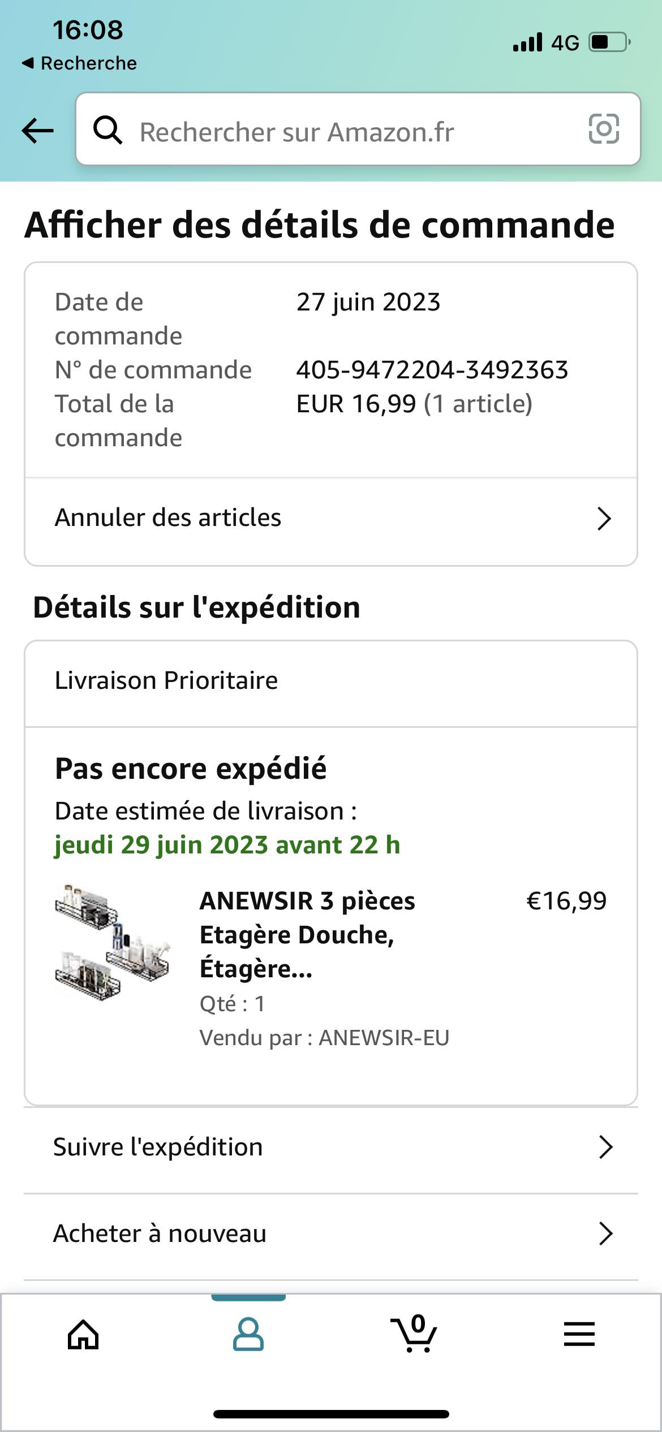The width and height of the screenshot is (662, 1432).
Task: Open the shopping cart icon
Action: coord(414,1335)
